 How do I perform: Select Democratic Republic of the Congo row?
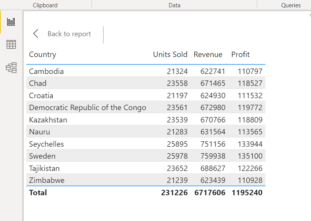tap(88, 107)
